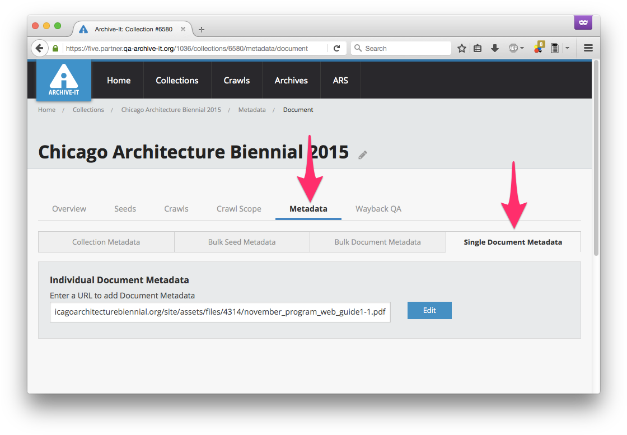The height and width of the screenshot is (435, 627).
Task: Click the extension icon showing badge 8
Action: click(x=537, y=48)
